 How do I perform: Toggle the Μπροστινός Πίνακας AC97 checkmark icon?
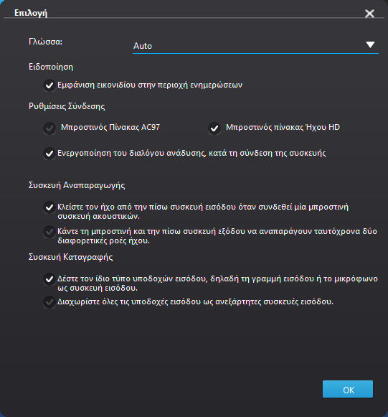click(49, 128)
